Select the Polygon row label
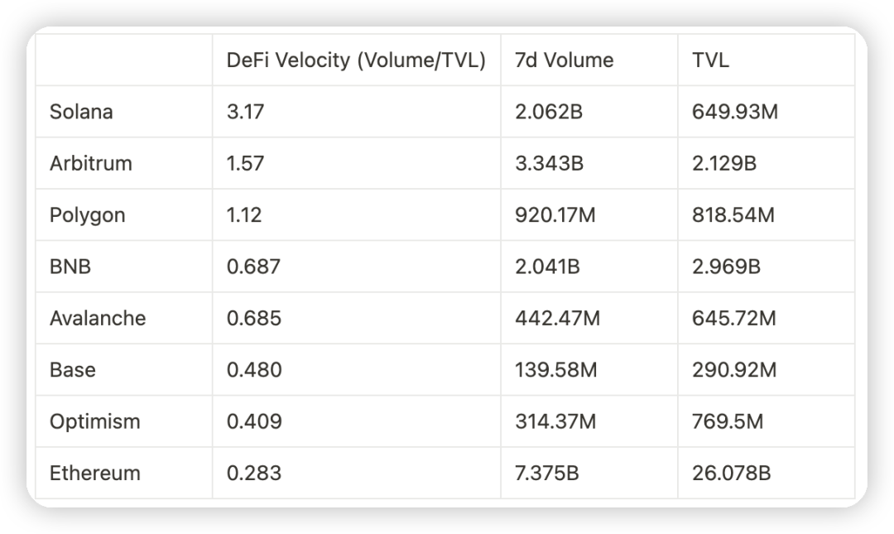This screenshot has width=894, height=534. tap(87, 215)
